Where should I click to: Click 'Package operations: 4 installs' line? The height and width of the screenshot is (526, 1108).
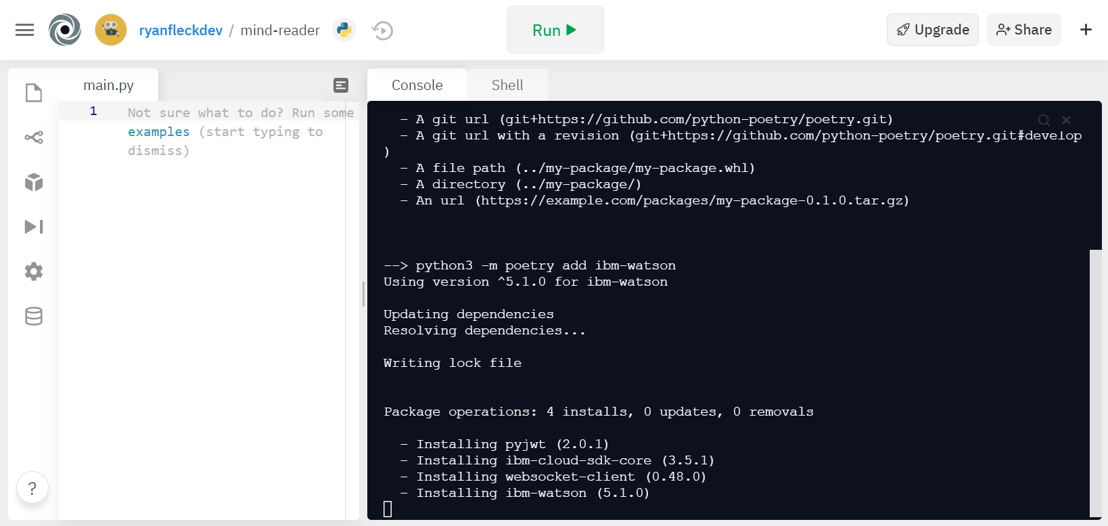[x=599, y=412]
